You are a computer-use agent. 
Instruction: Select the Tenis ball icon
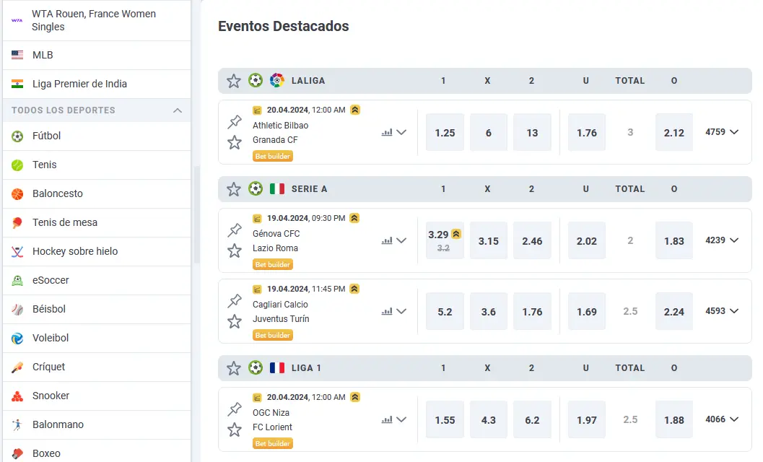pyautogui.click(x=17, y=165)
